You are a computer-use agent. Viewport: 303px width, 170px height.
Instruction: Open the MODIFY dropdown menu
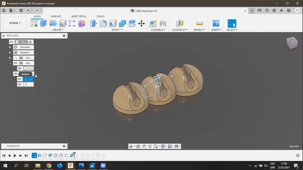coord(117,30)
